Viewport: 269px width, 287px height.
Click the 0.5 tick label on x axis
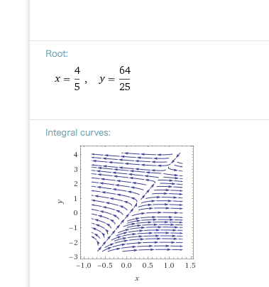(x=148, y=266)
